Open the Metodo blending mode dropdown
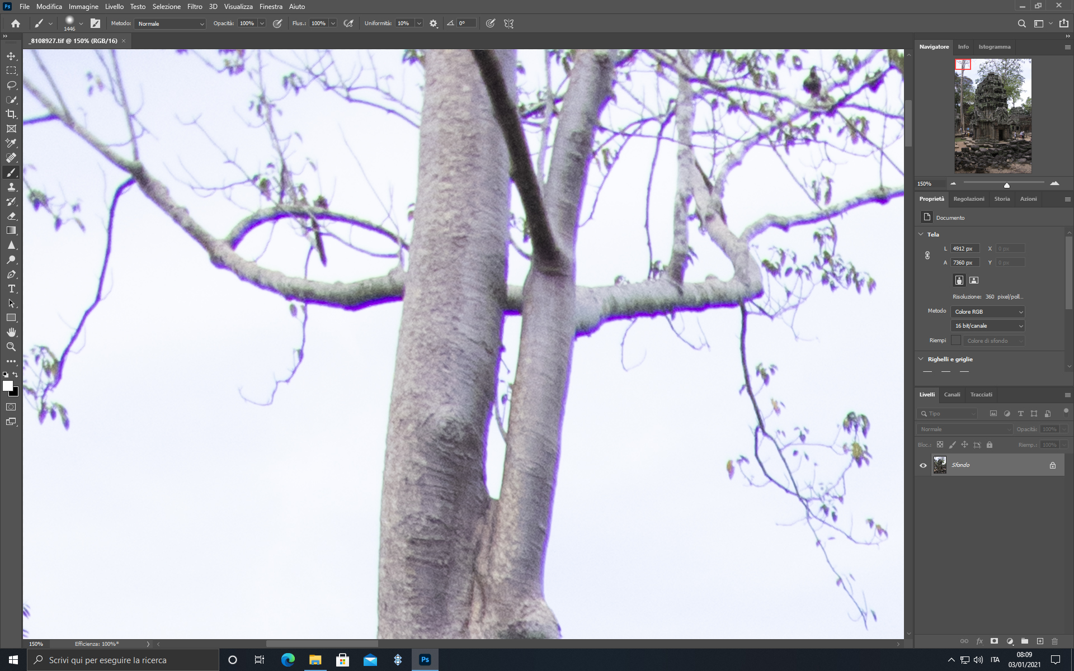Image resolution: width=1074 pixels, height=671 pixels. [171, 23]
